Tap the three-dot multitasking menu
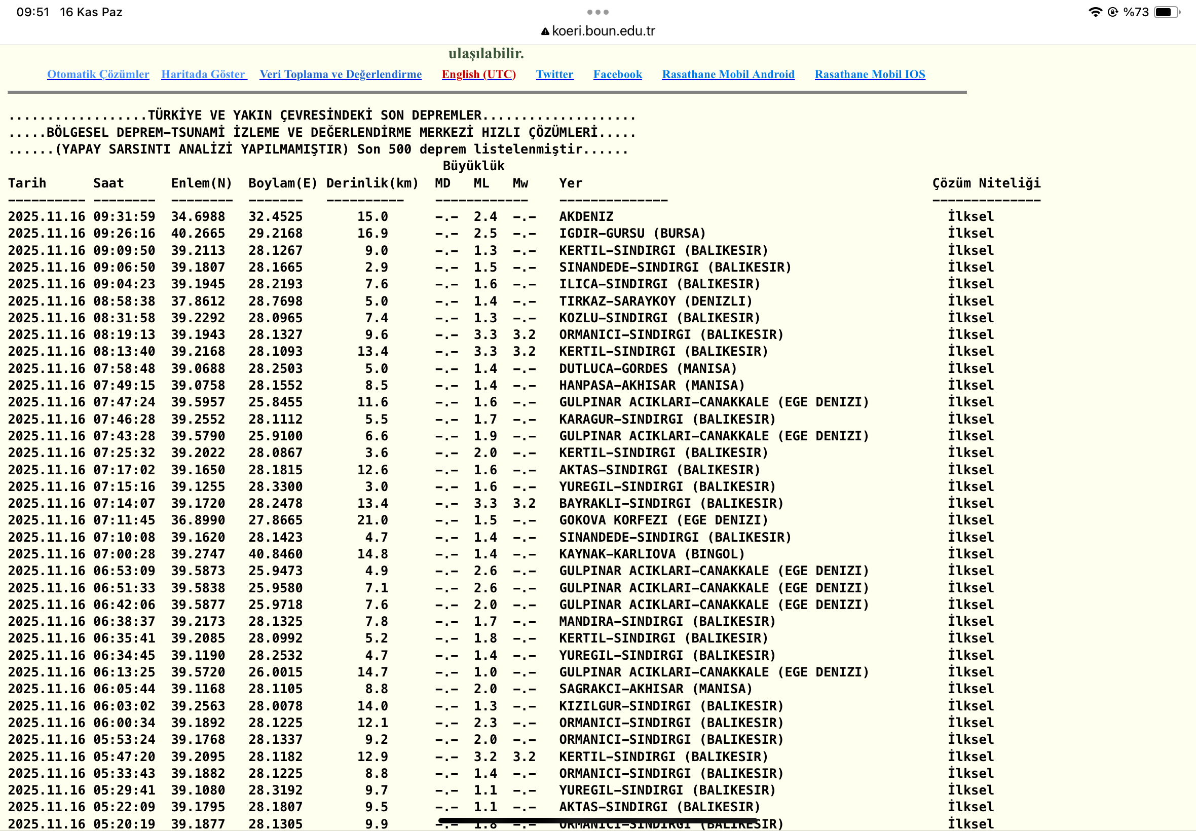The height and width of the screenshot is (831, 1196). tap(597, 12)
